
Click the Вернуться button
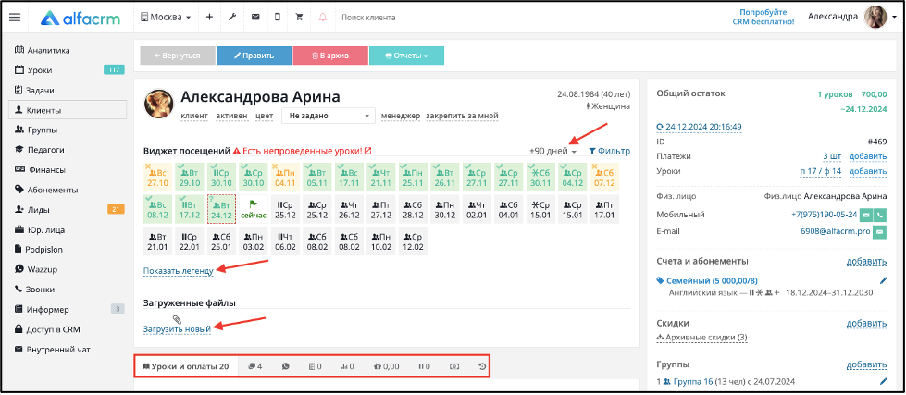[178, 56]
